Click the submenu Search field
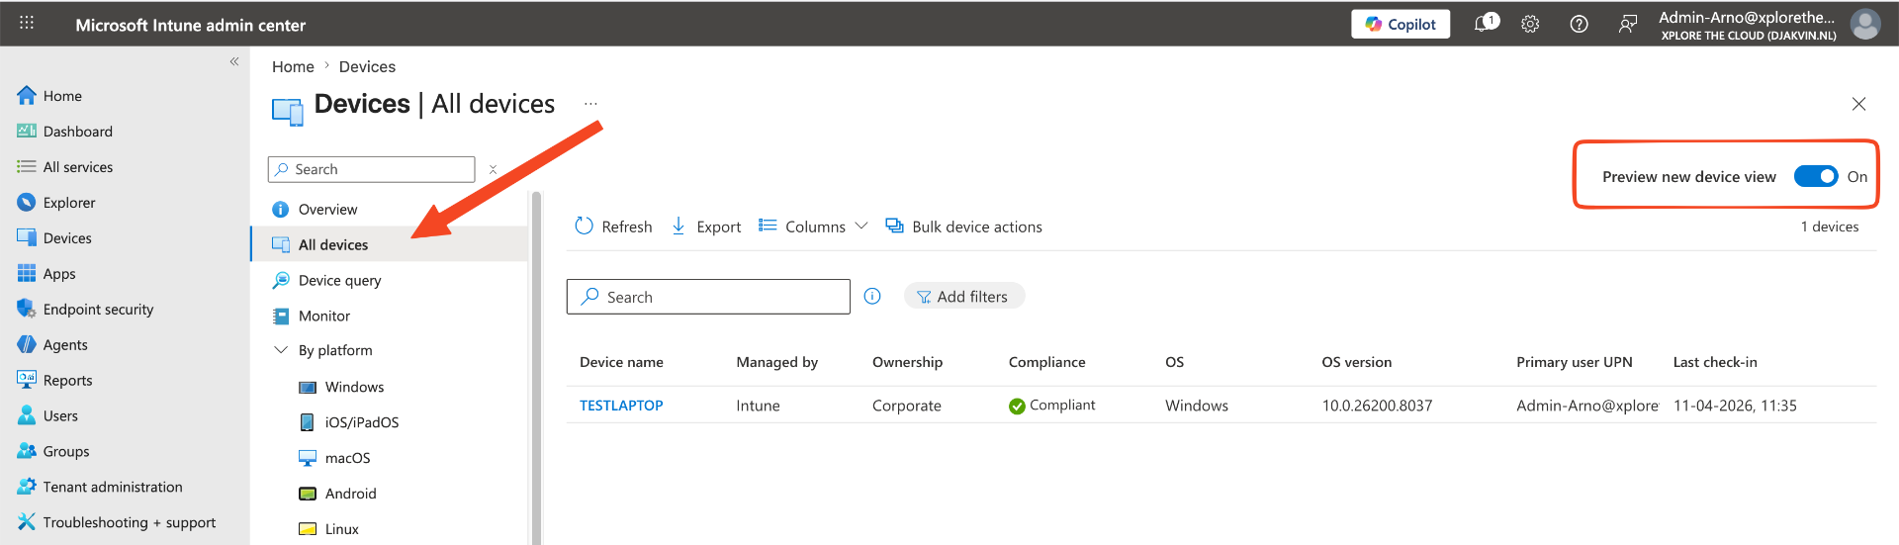 tap(371, 169)
